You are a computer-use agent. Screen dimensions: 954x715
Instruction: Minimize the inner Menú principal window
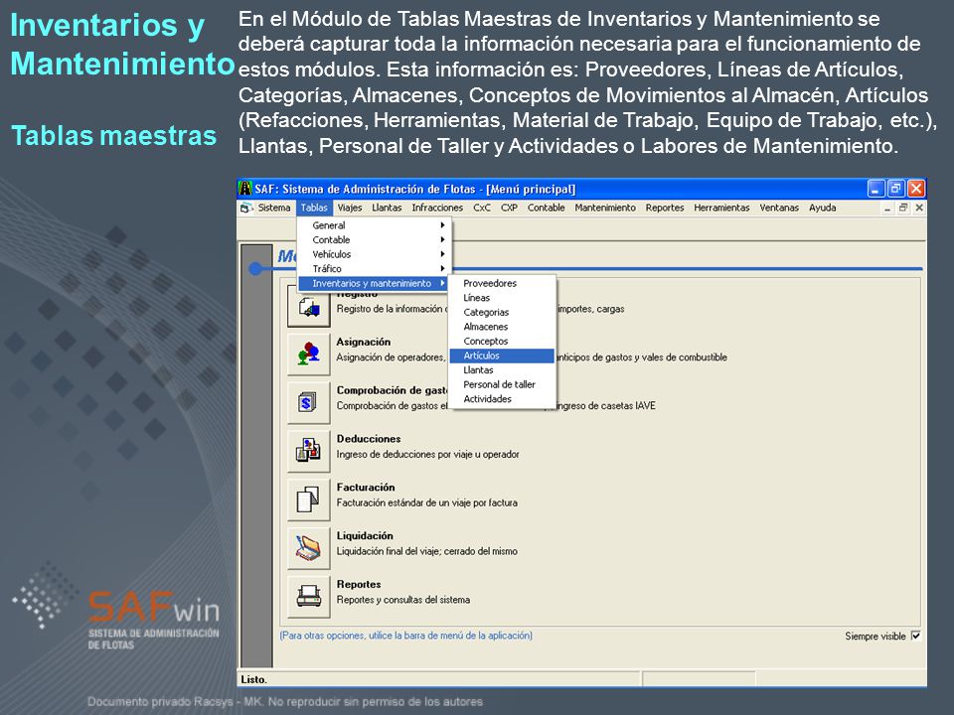point(887,208)
